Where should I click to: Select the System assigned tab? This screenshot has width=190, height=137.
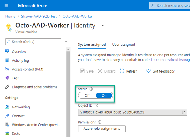click(x=92, y=45)
